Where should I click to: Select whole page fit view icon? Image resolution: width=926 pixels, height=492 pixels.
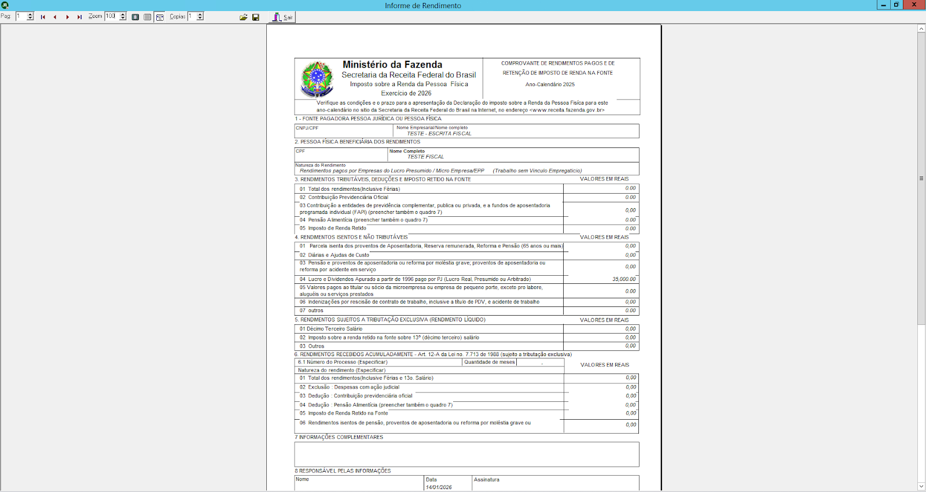point(135,17)
